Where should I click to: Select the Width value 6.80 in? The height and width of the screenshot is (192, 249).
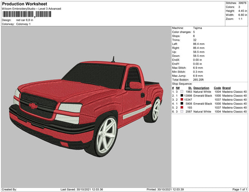click(243, 15)
